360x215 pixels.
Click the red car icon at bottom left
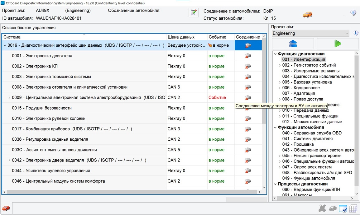pyautogui.click(x=6, y=208)
